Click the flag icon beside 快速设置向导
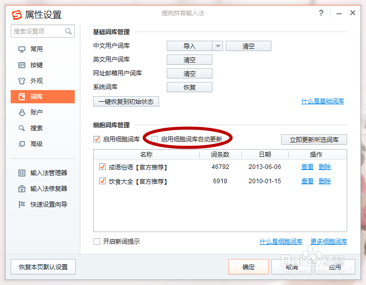 (x=22, y=205)
